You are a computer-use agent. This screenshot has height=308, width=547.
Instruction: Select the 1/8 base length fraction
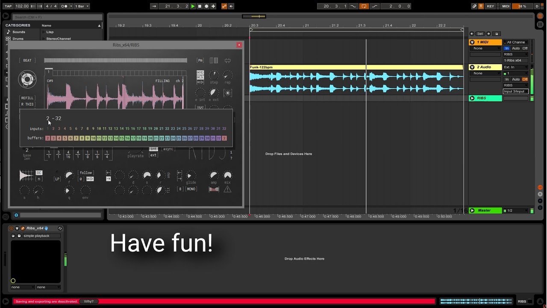coord(88,155)
